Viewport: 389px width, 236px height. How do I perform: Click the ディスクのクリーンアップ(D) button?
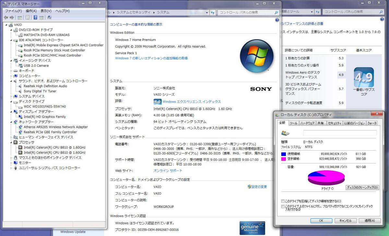pos(362,187)
